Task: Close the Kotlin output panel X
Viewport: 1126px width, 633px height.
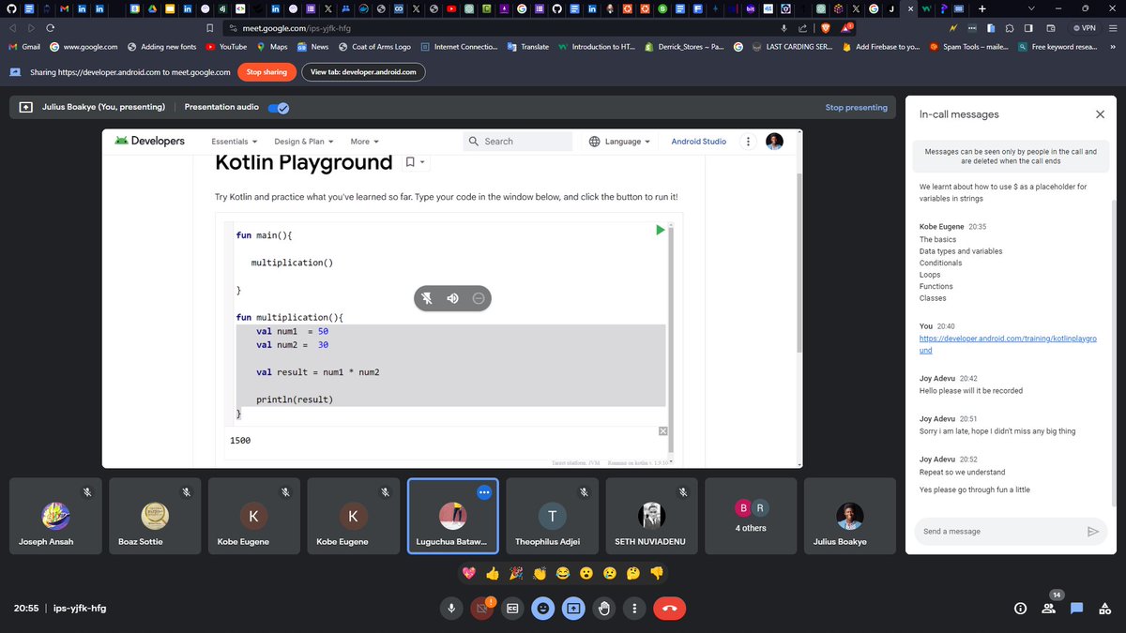Action: pyautogui.click(x=663, y=431)
